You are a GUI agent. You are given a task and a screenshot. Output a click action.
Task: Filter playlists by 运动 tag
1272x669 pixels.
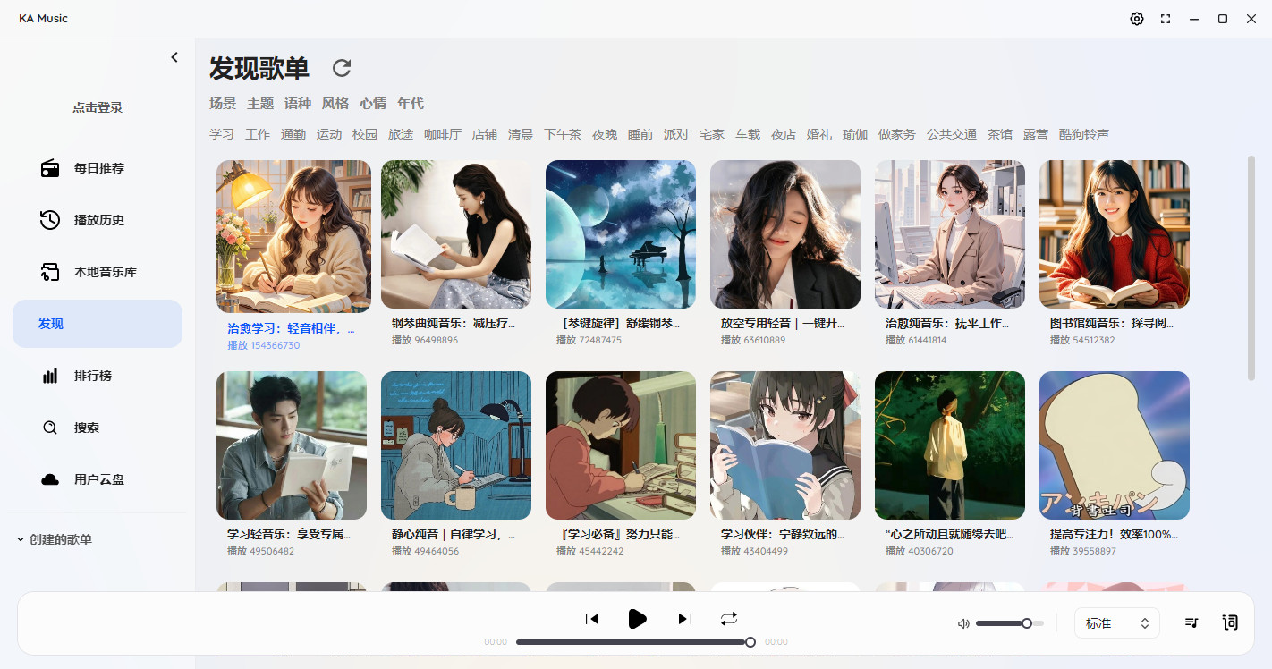329,135
